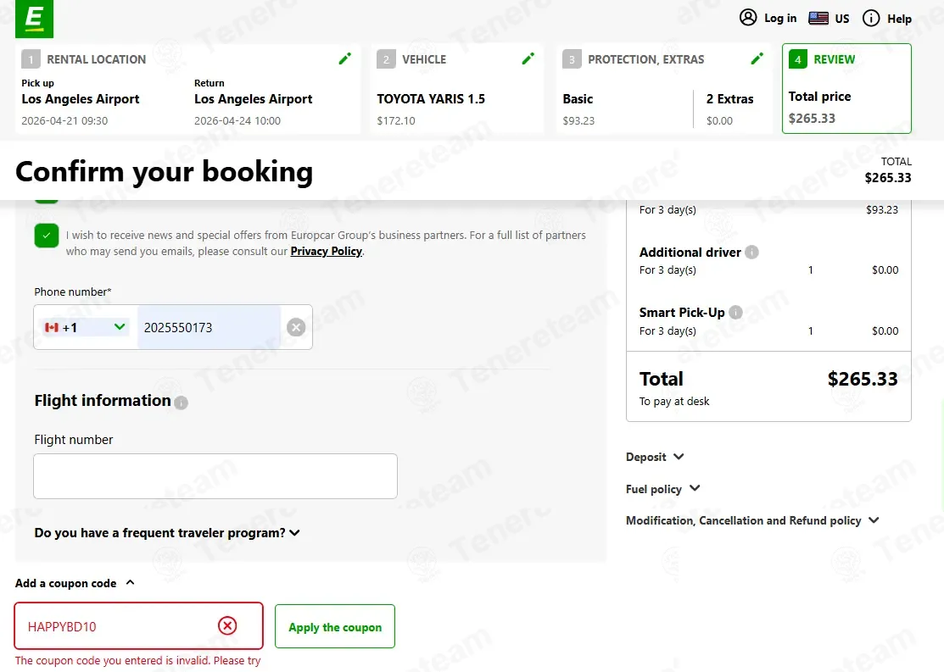Viewport: 944px width, 672px height.
Task: Open the Help info icon
Action: tap(870, 18)
